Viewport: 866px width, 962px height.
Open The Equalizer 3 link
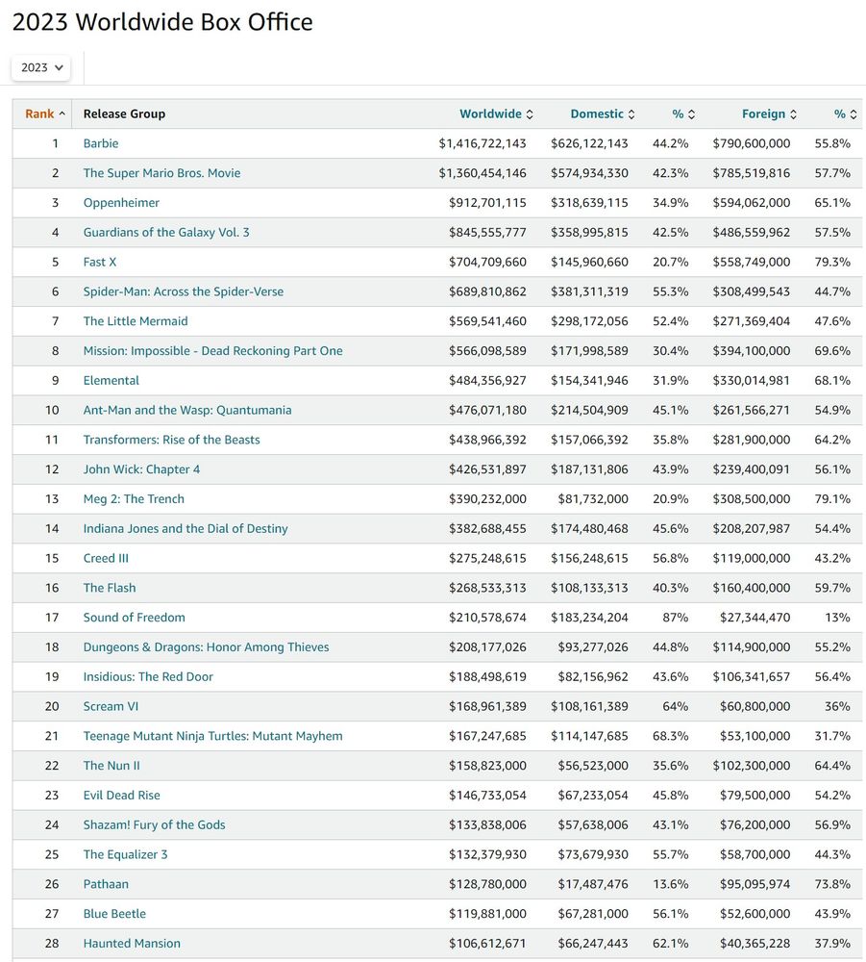(x=125, y=854)
